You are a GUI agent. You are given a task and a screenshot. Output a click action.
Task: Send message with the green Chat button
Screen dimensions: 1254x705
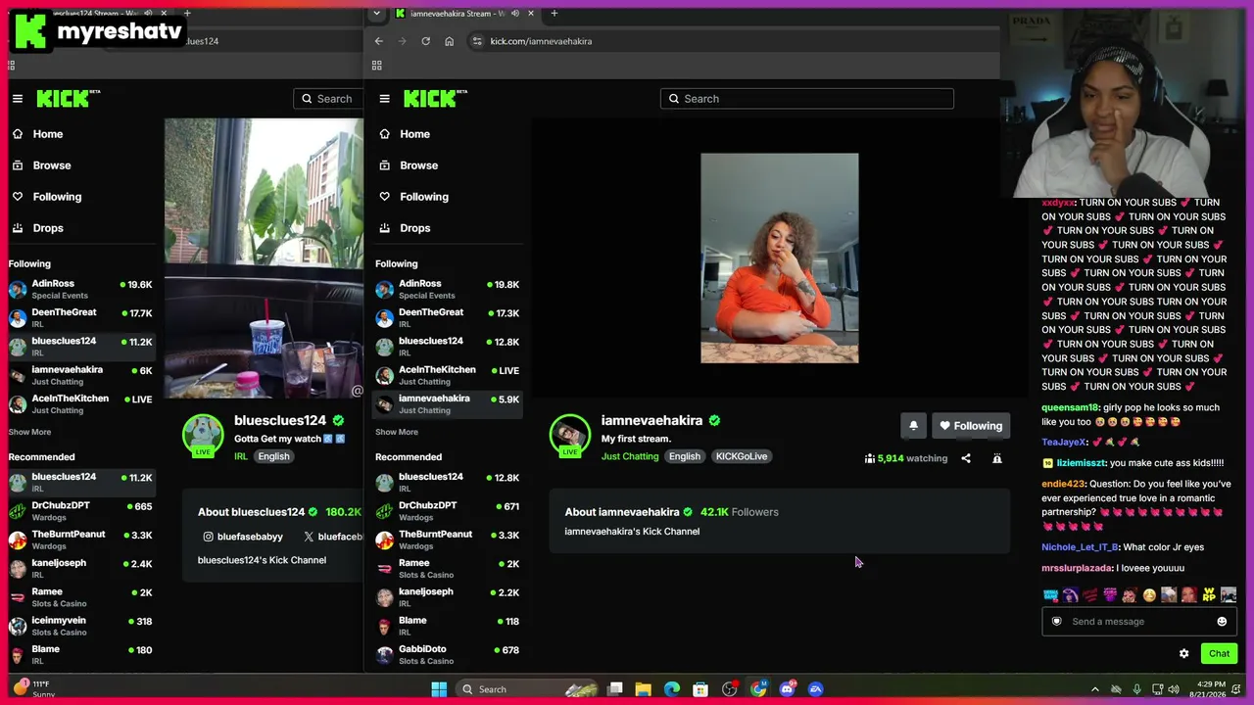(1219, 654)
